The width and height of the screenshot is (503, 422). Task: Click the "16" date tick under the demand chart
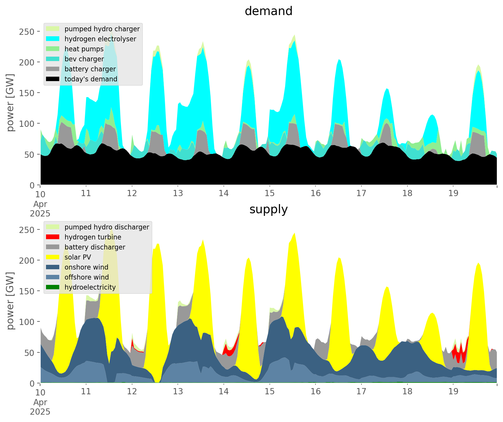[315, 194]
